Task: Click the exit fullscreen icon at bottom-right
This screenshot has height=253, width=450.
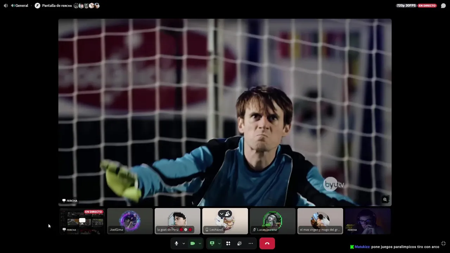Action: 443,243
